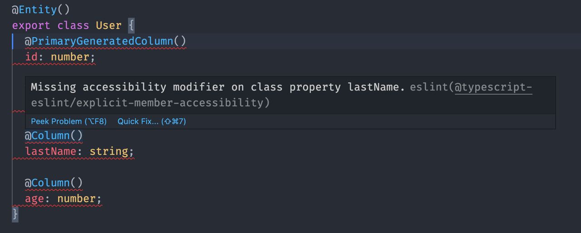Click the string type annotation
This screenshot has height=233, width=581.
pos(108,151)
